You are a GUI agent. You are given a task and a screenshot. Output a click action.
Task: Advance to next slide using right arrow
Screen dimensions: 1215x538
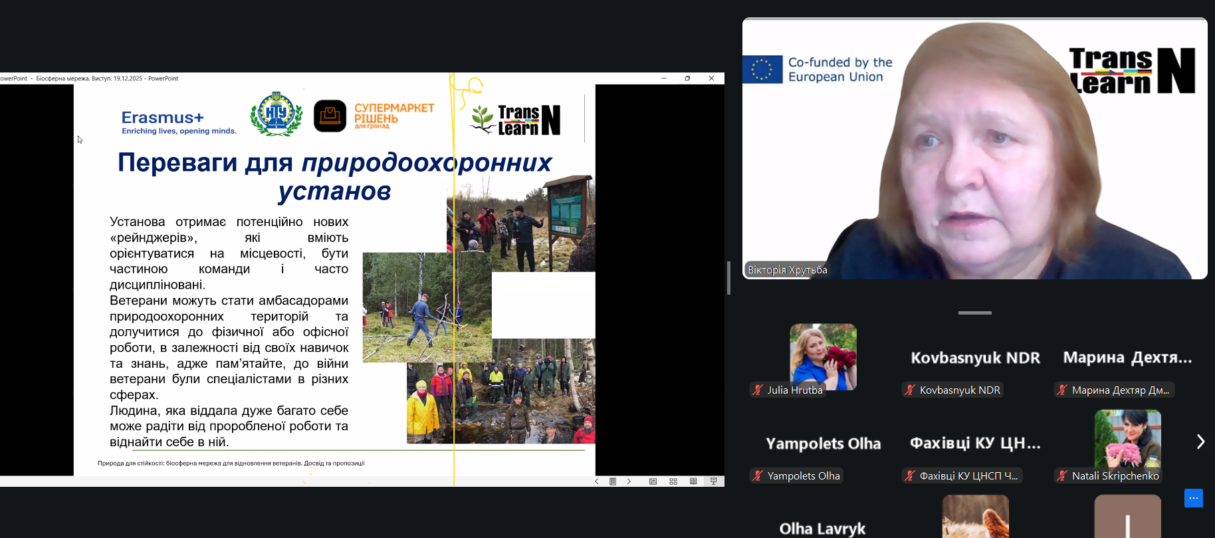[x=629, y=481]
